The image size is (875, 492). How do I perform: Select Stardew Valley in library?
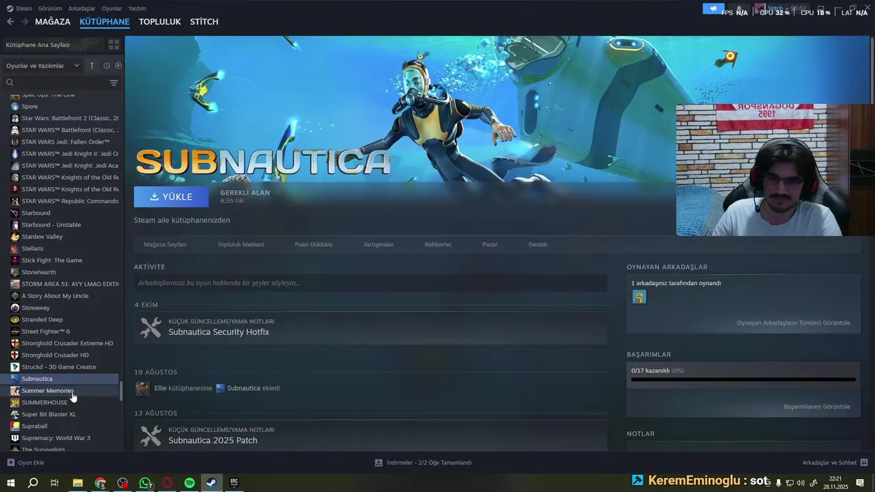[42, 236]
